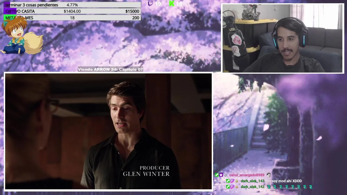Click the gold badge on the 'No soy mod' message
Viewport: 347px width, 195px height.
pos(237,181)
